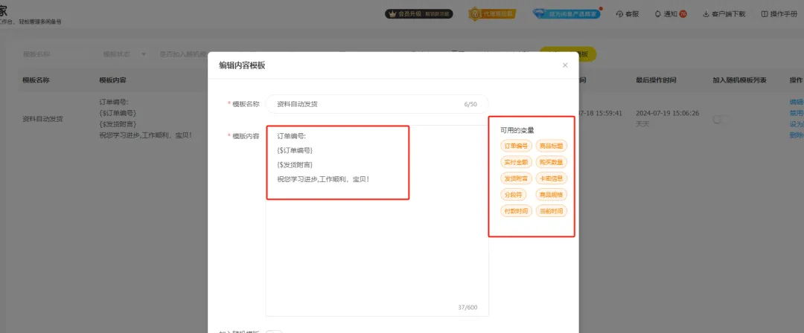804x333 pixels.
Task: Click the timestamp 2024-07-19 15:06:26
Action: [667, 113]
